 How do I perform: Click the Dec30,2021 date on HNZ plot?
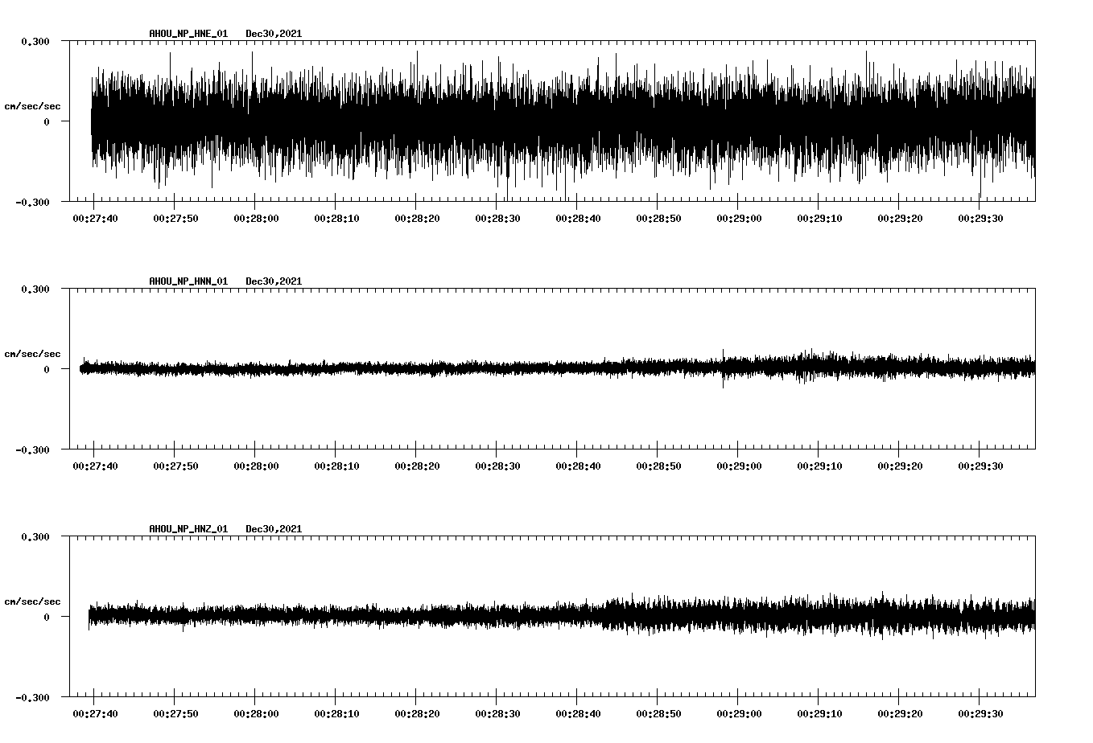pyautogui.click(x=274, y=529)
